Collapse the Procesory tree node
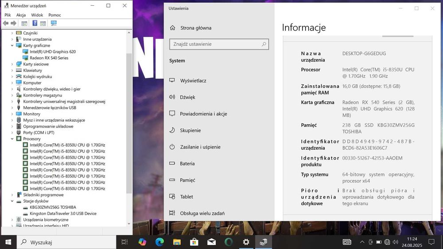 (x=12, y=139)
